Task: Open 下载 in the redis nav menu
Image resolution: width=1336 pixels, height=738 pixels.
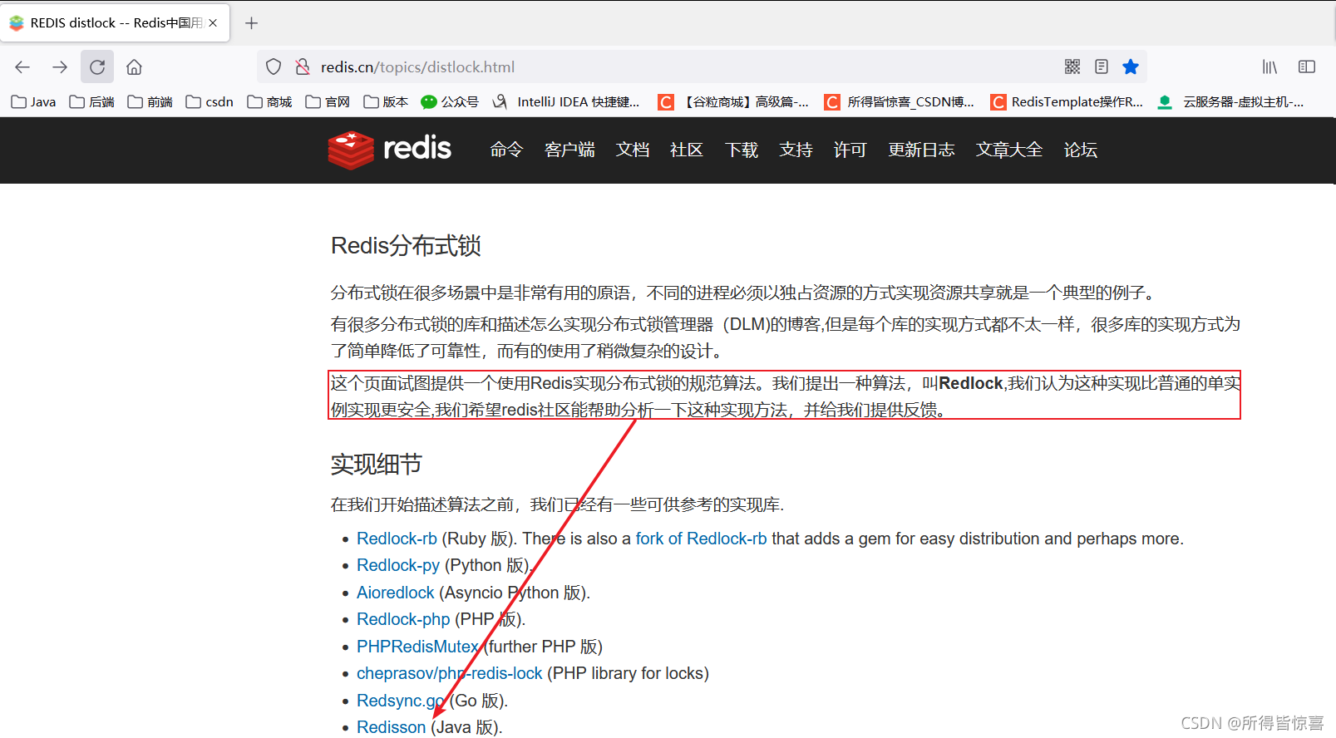Action: [742, 150]
